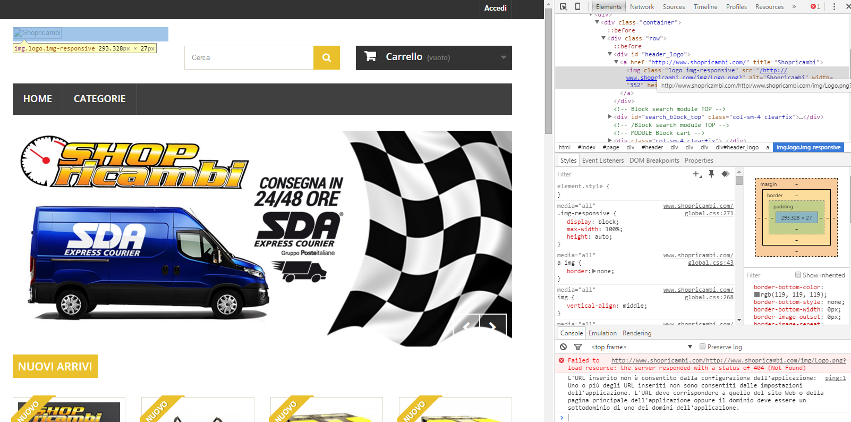This screenshot has width=851, height=422.
Task: Toggle device mode phone icon
Action: (578, 6)
